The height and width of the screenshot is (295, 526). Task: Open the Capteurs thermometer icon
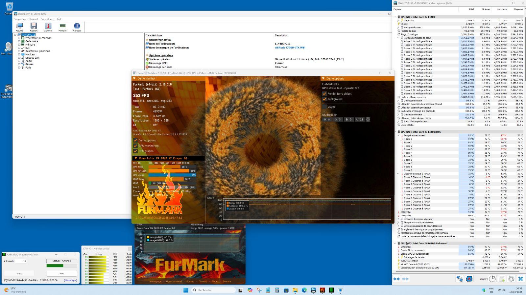click(48, 26)
